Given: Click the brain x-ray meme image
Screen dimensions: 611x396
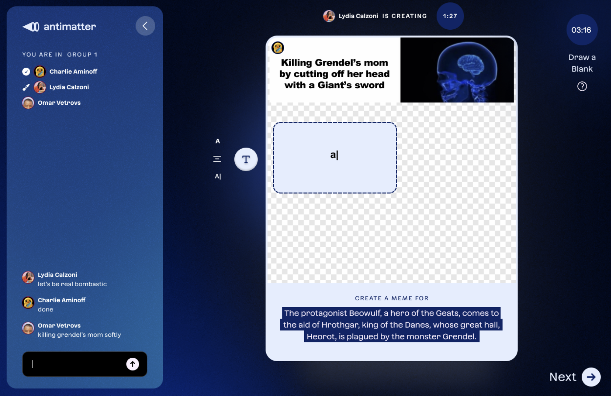Looking at the screenshot, I should [x=457, y=70].
